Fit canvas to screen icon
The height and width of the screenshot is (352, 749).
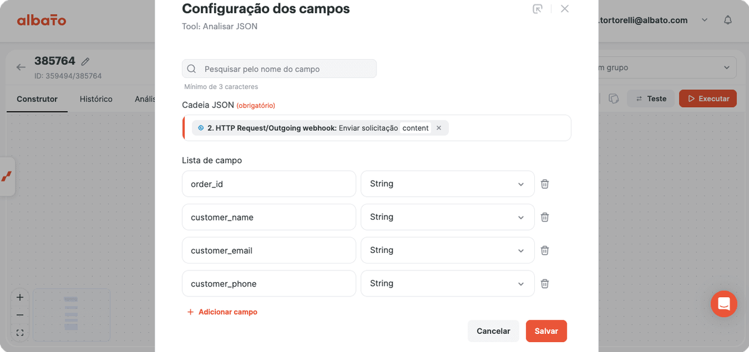click(x=20, y=333)
